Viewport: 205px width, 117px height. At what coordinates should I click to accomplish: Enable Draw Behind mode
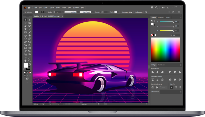point(27,75)
